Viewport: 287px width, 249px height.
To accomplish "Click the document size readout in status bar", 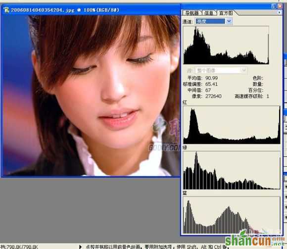I will [x=19, y=247].
